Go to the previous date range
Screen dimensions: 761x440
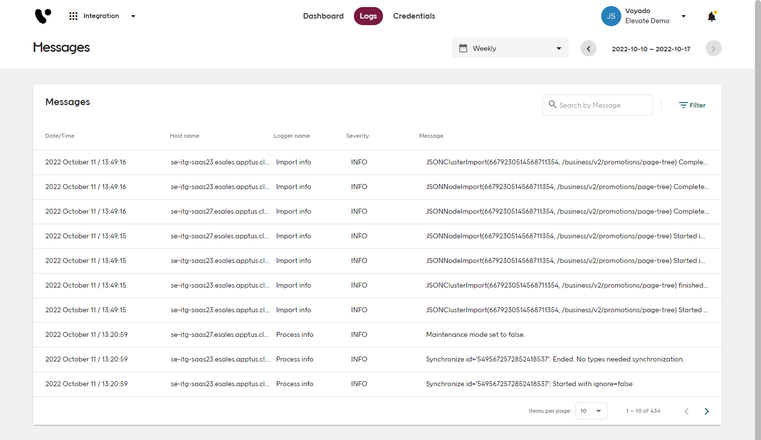pos(589,48)
